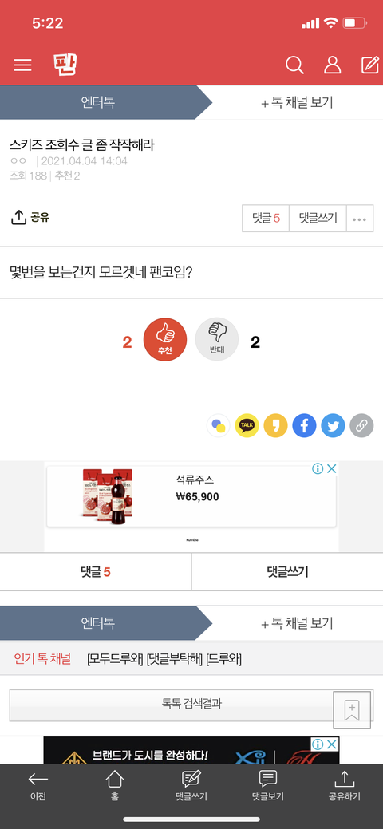383x829 pixels.
Task: Copy link with gray chain icon
Action: click(361, 425)
